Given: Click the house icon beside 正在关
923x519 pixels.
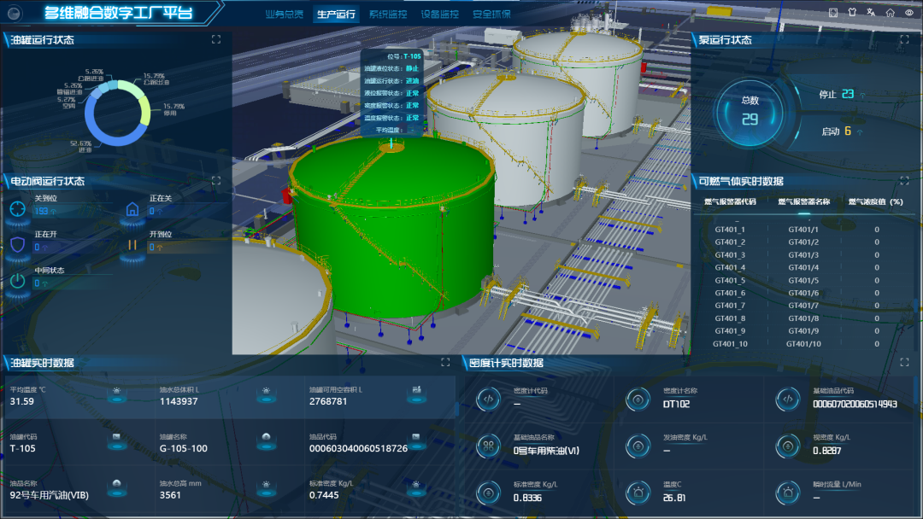Looking at the screenshot, I should (x=132, y=208).
